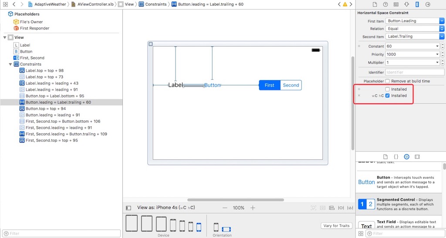446x238 pixels.
Task: Select the Second segment on canvas
Action: click(x=291, y=85)
